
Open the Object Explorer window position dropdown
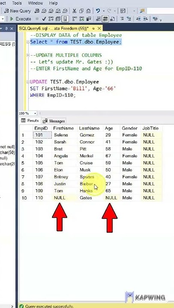click(1, 29)
